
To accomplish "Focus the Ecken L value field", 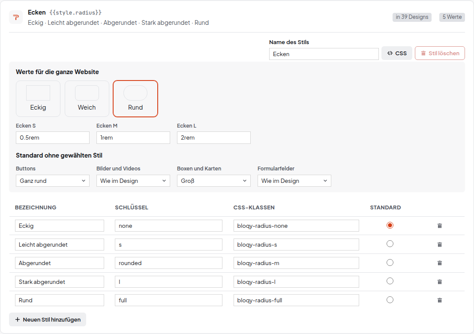I will 214,137.
